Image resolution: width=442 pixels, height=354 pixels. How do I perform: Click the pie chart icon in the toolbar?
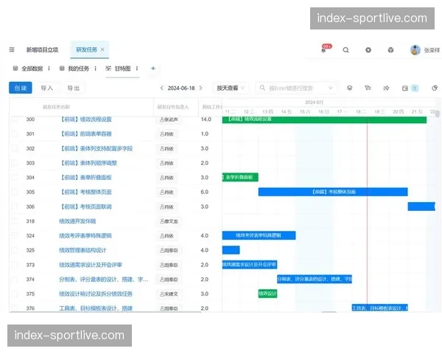435,88
